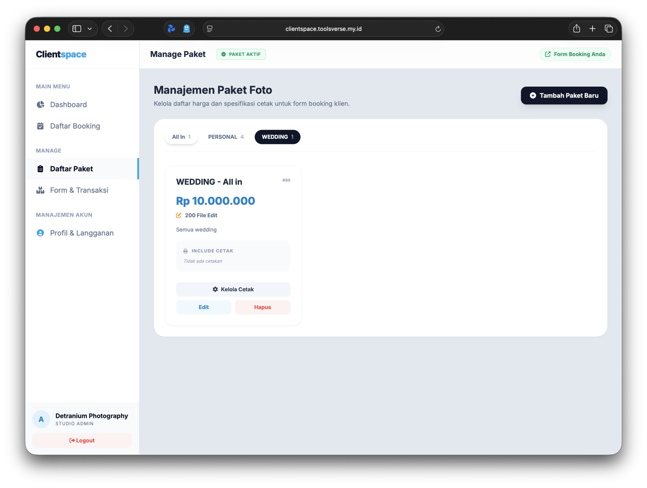Click Kelola Cetak on the wedding package
Viewport: 647px width, 488px height.
coord(233,289)
